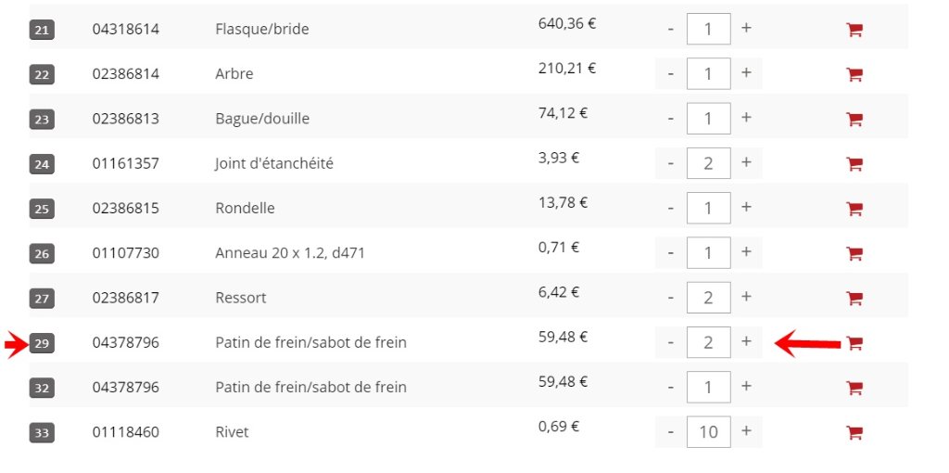Select the quantity field for Rivet
Viewport: 949px width, 473px height.
point(709,432)
